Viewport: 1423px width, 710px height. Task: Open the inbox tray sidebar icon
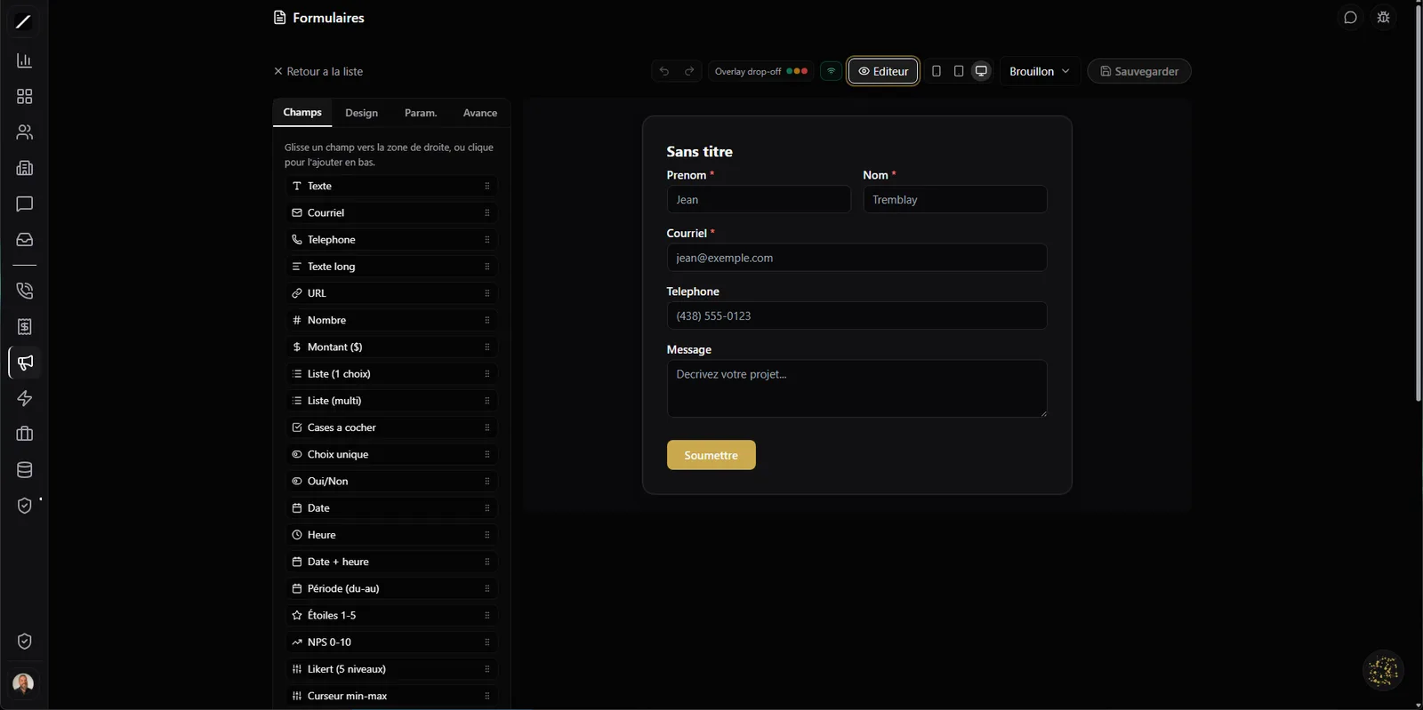pyautogui.click(x=24, y=240)
